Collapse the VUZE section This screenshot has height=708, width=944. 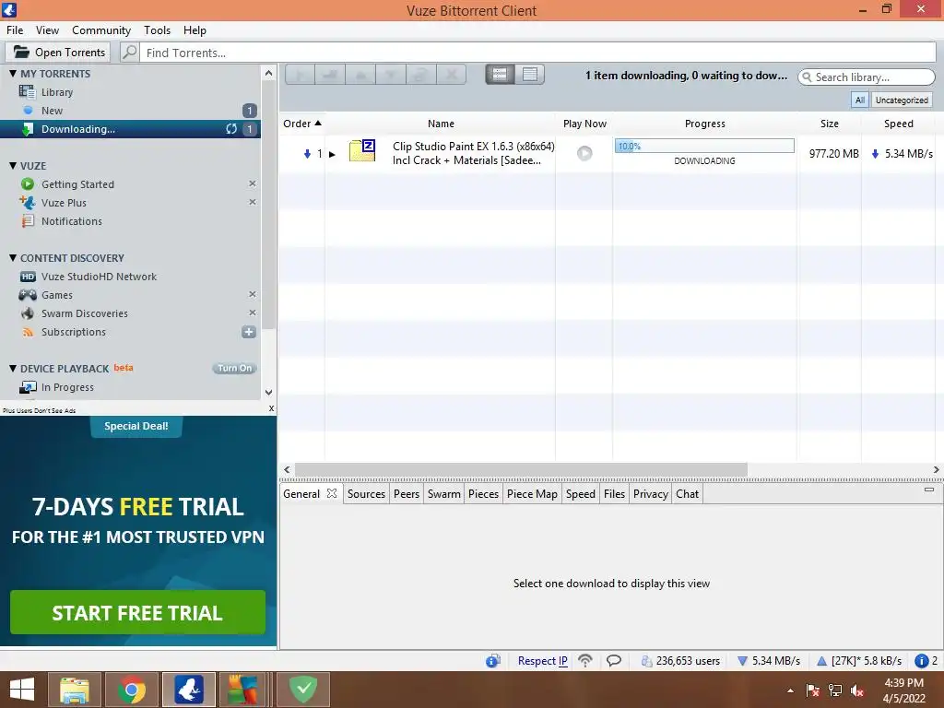pyautogui.click(x=13, y=165)
